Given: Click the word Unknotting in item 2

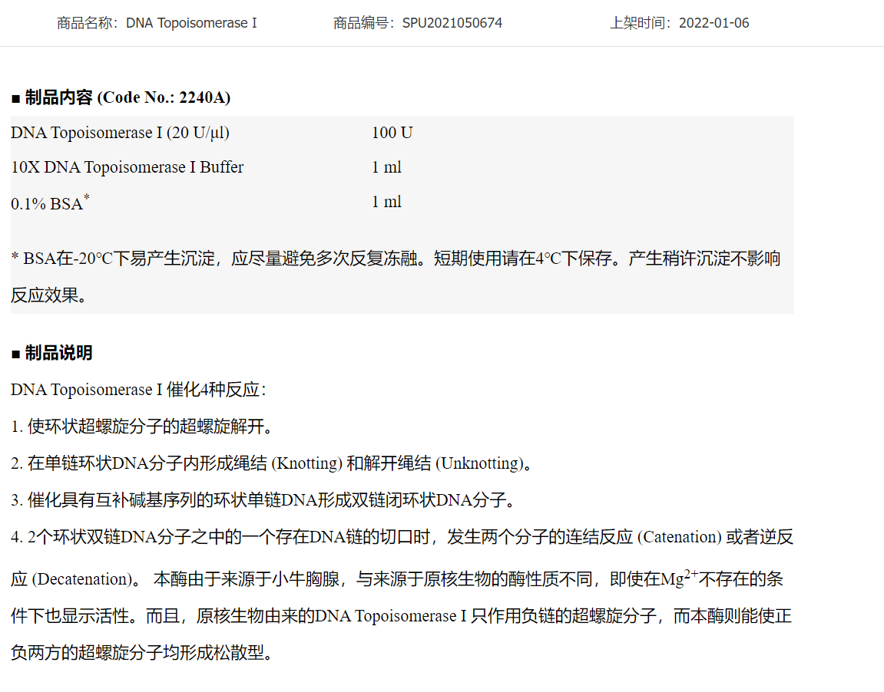Looking at the screenshot, I should tap(479, 463).
